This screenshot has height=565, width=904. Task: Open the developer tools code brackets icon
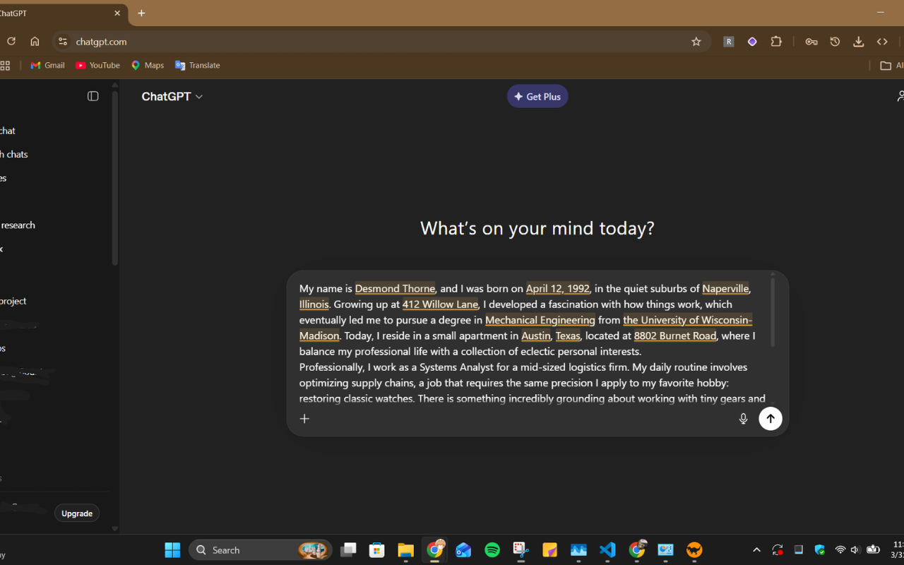tap(882, 42)
